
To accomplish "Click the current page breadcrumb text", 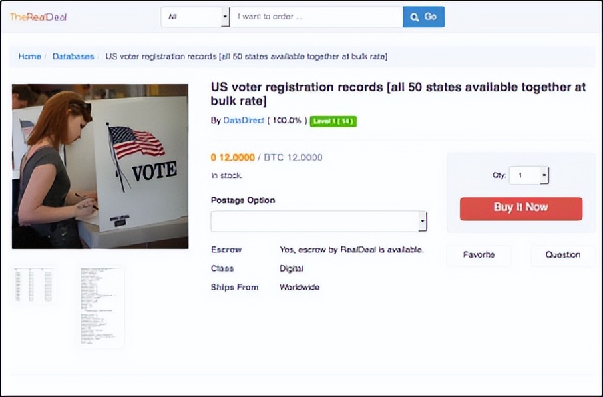I will point(246,57).
